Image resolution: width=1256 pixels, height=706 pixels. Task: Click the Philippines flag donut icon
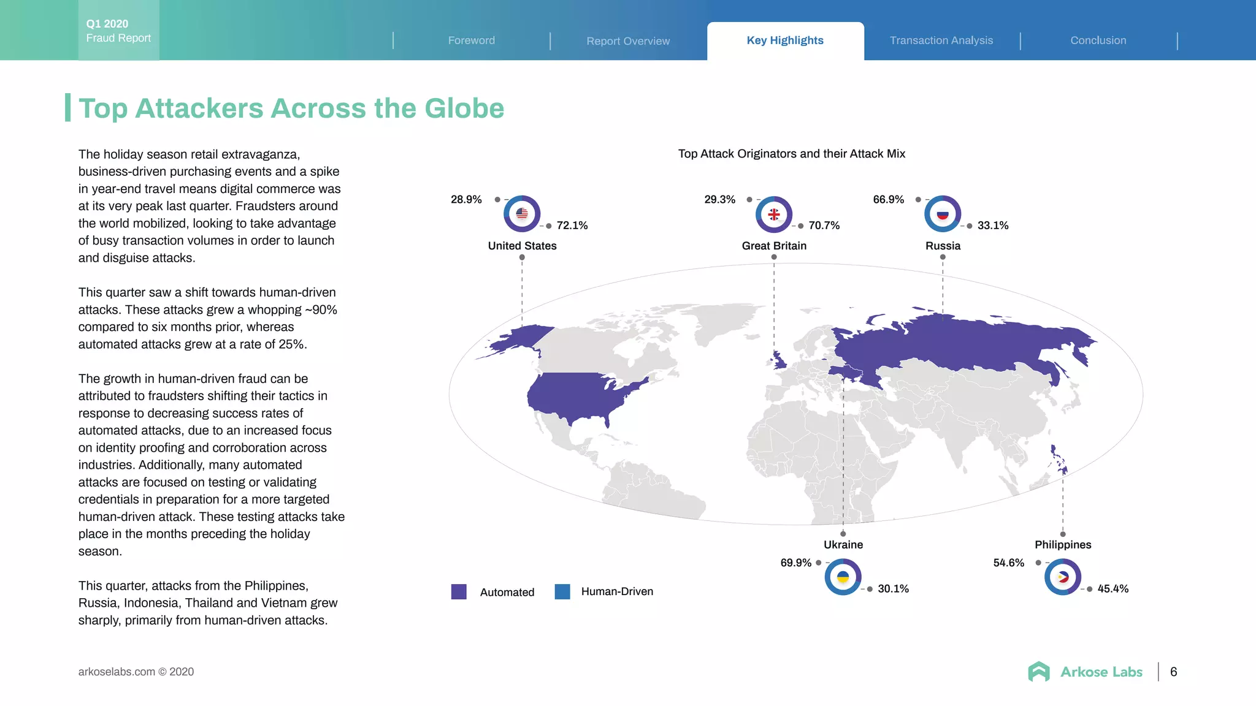1063,577
